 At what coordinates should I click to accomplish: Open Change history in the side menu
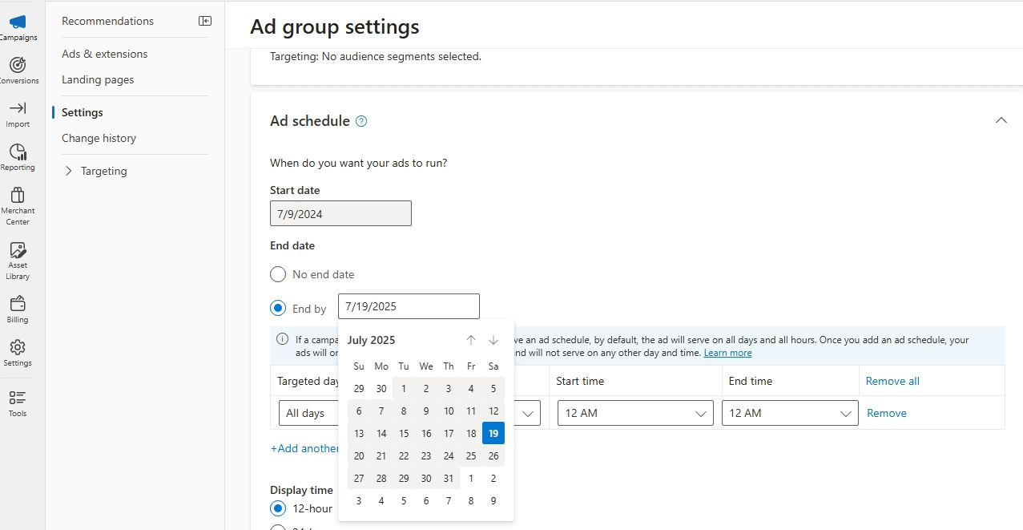(99, 138)
